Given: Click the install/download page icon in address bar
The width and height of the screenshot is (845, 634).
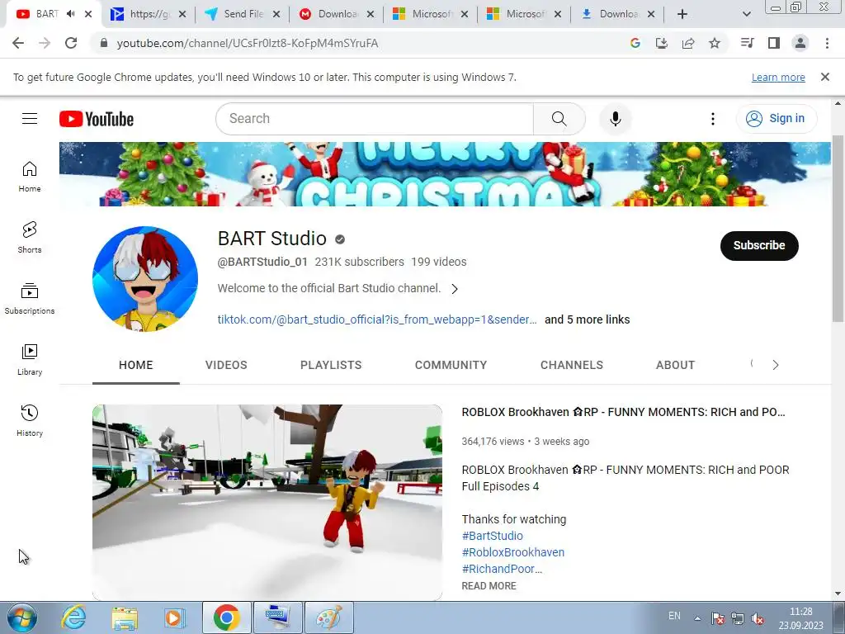Looking at the screenshot, I should (x=661, y=43).
